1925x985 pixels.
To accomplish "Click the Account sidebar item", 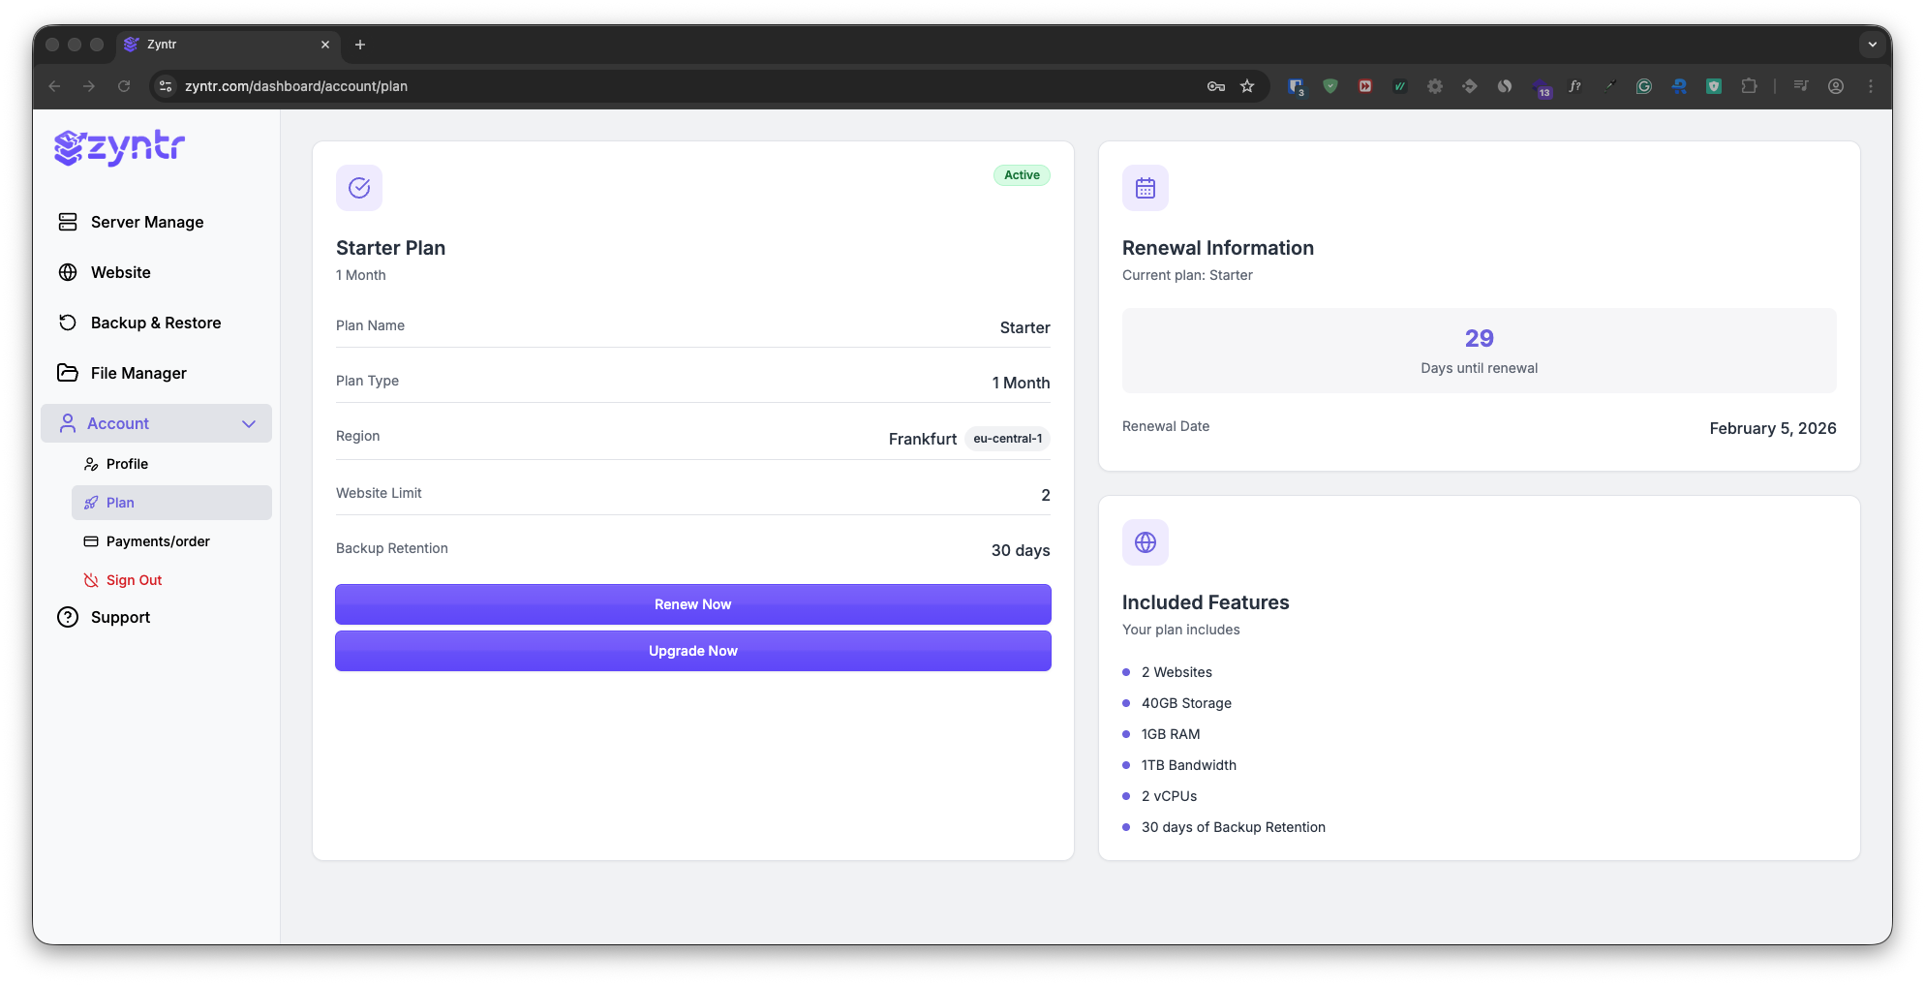I will click(x=156, y=423).
